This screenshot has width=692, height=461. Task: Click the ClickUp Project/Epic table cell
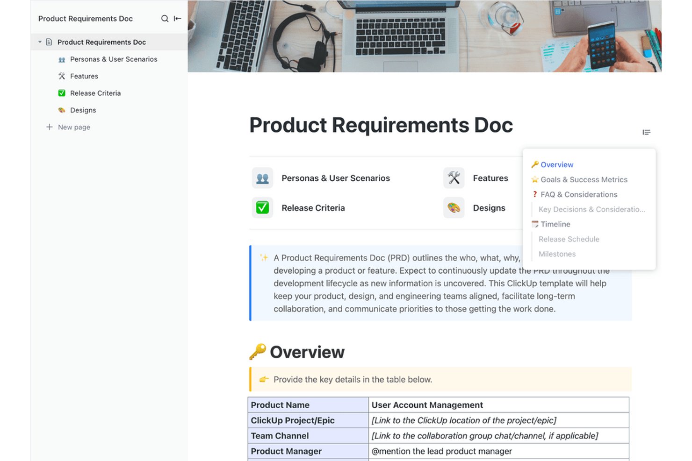[x=308, y=420]
